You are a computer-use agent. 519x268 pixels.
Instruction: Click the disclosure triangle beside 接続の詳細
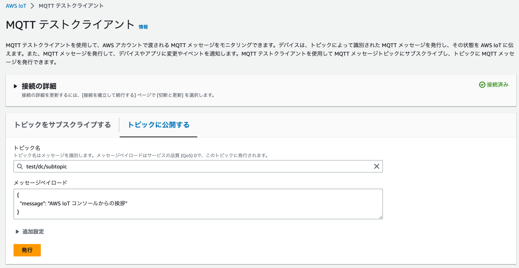(16, 86)
